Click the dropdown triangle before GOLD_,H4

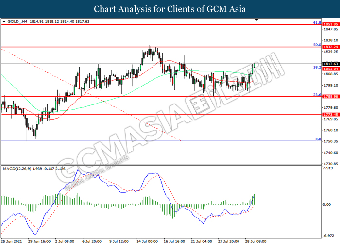point(4,22)
